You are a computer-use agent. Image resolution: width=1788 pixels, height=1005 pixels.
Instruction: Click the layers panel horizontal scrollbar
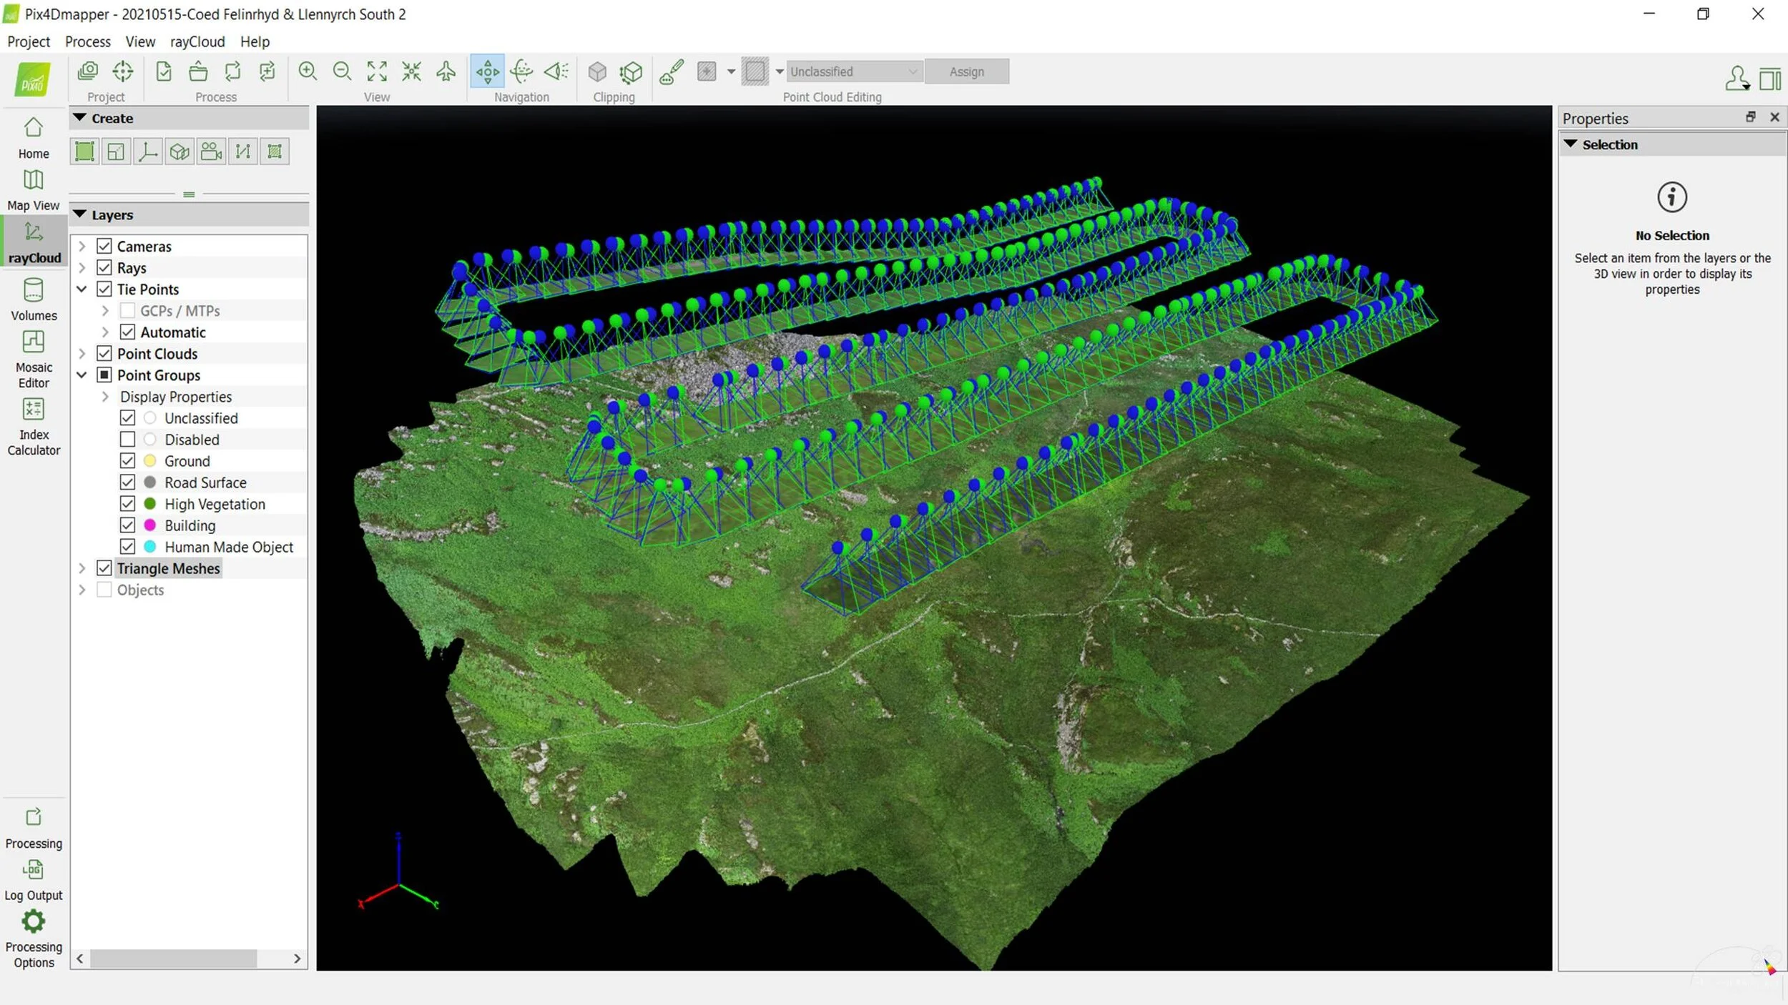[x=174, y=959]
